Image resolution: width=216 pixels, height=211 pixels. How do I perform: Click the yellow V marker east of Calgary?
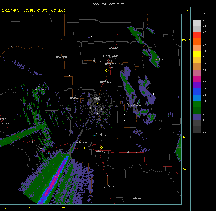click(107, 146)
